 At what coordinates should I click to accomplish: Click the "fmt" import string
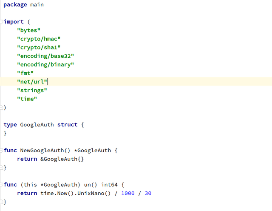pos(25,73)
